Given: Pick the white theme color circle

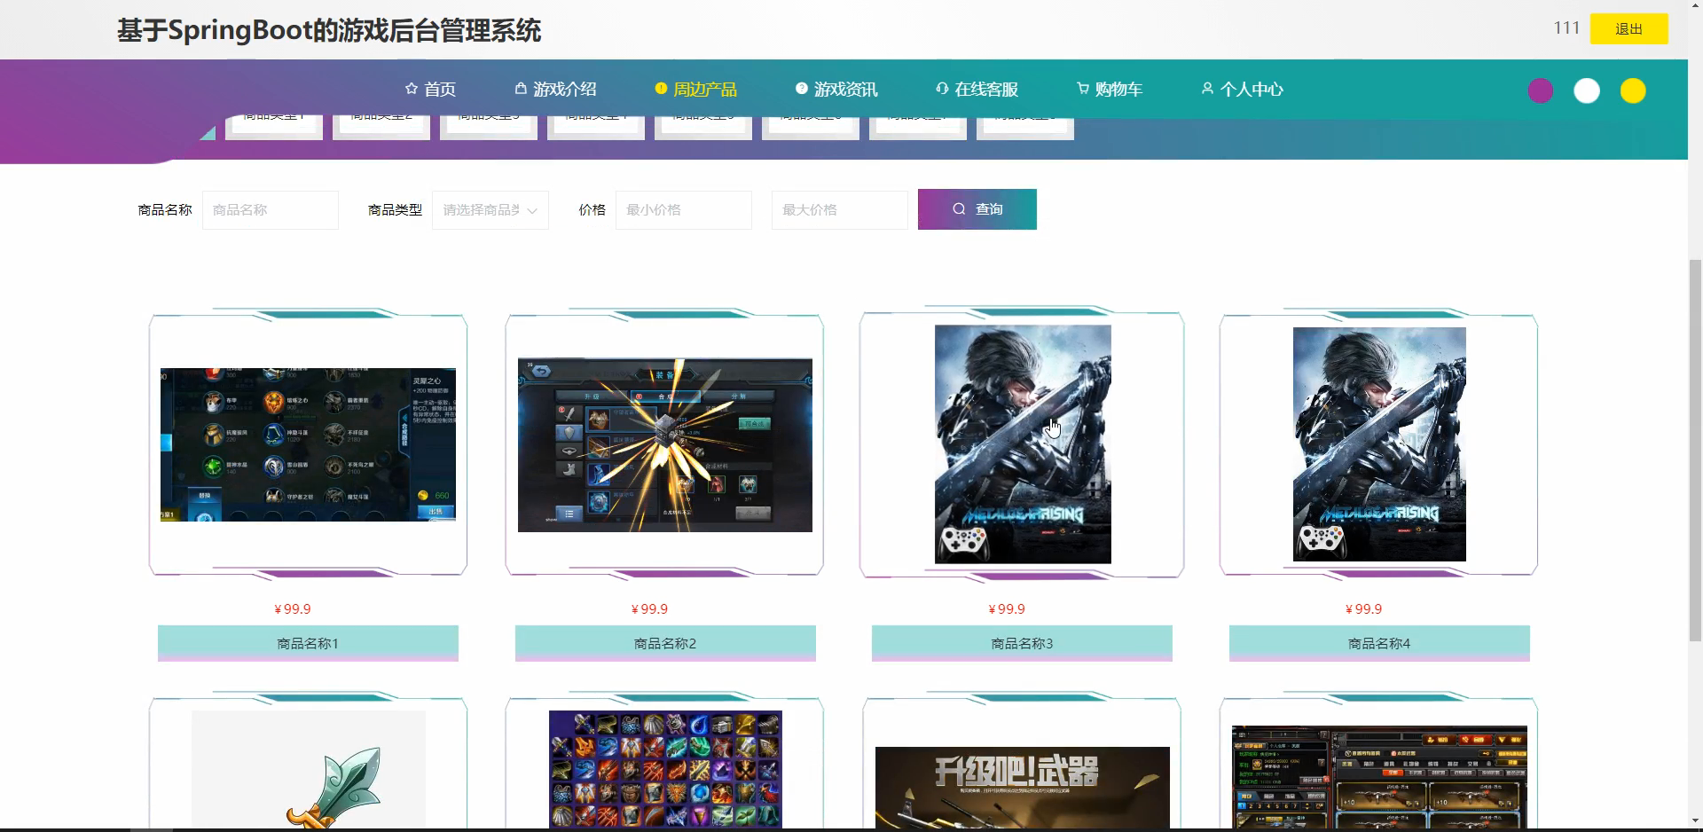Looking at the screenshot, I should (x=1587, y=90).
